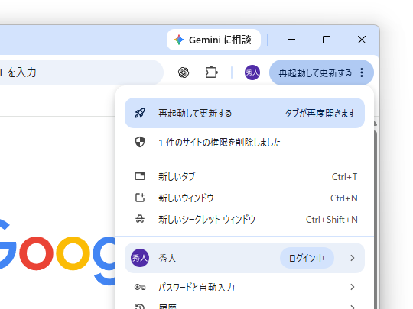This screenshot has width=413, height=309.
Task: Click the Ctrl+Shift+N shortcut text
Action: [332, 220]
